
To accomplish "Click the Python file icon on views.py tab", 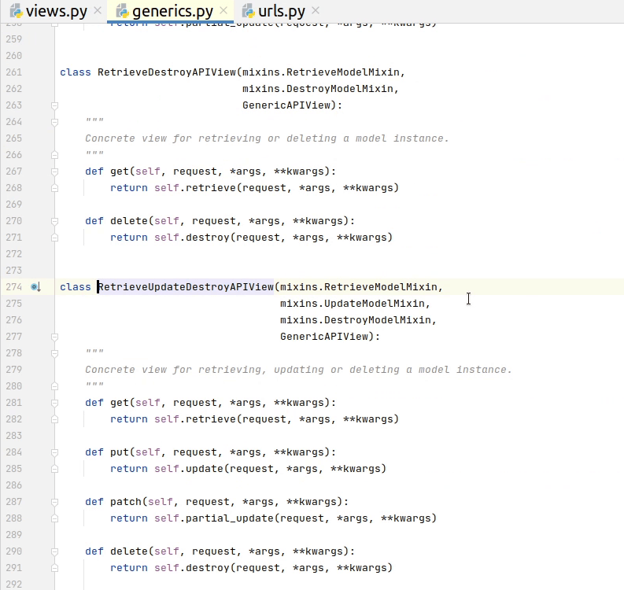I will 15,11.
